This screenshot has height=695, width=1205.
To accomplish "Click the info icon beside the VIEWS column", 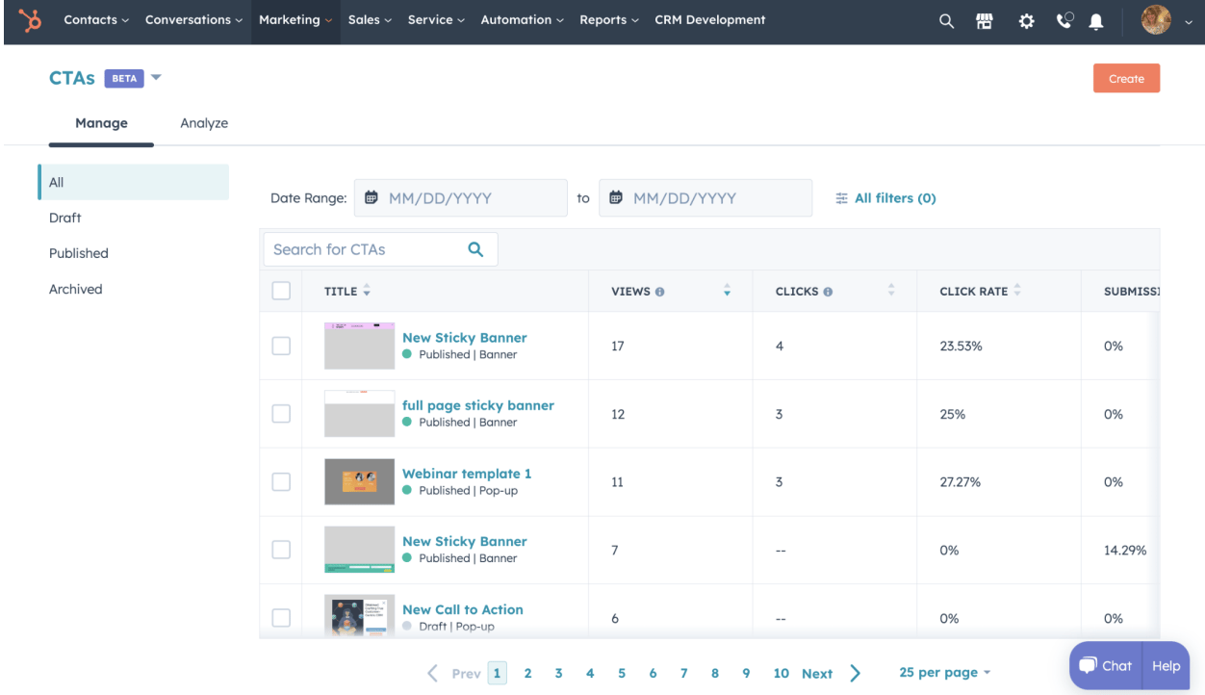I will pos(658,291).
